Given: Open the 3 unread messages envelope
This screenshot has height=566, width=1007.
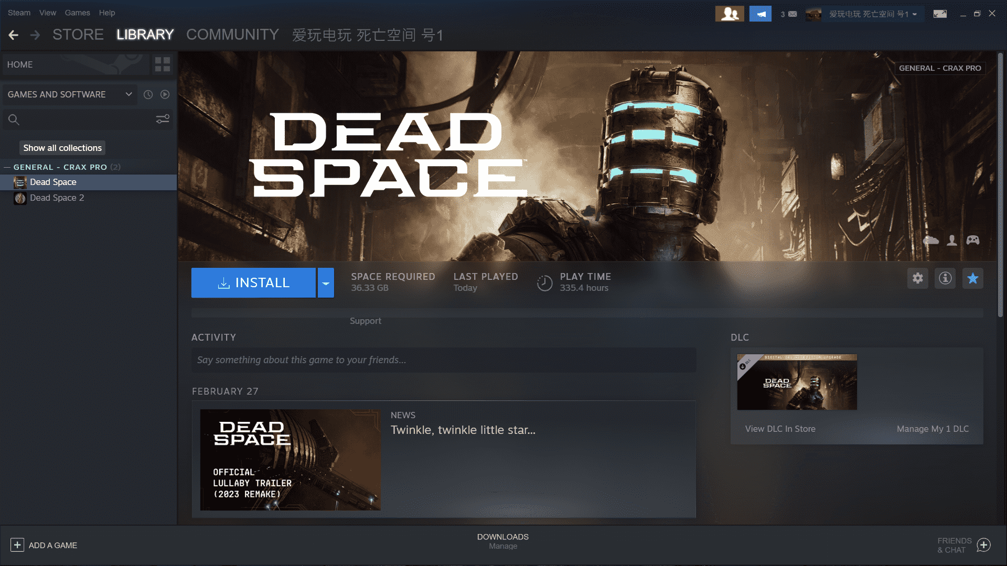Looking at the screenshot, I should point(788,14).
